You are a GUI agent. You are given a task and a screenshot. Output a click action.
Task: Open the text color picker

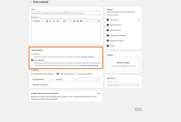[58, 21]
